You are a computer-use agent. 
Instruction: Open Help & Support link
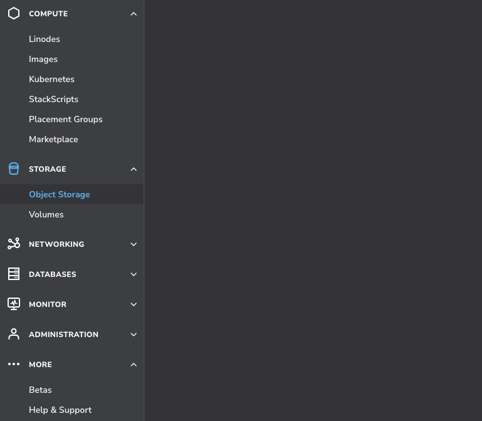[60, 410]
